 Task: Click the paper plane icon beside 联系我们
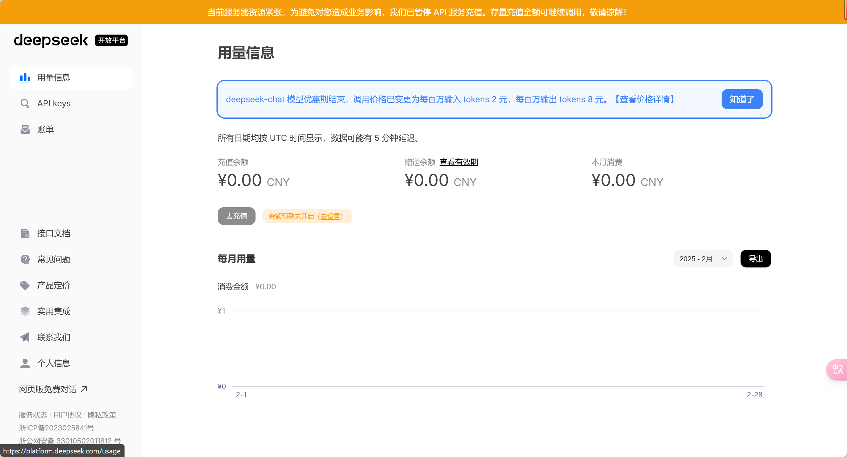[25, 337]
